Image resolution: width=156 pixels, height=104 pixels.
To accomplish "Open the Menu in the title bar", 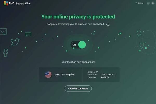I will tap(139, 3).
